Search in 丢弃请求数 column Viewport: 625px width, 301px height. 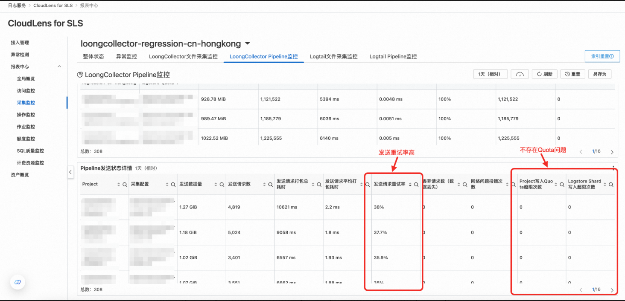coord(464,185)
